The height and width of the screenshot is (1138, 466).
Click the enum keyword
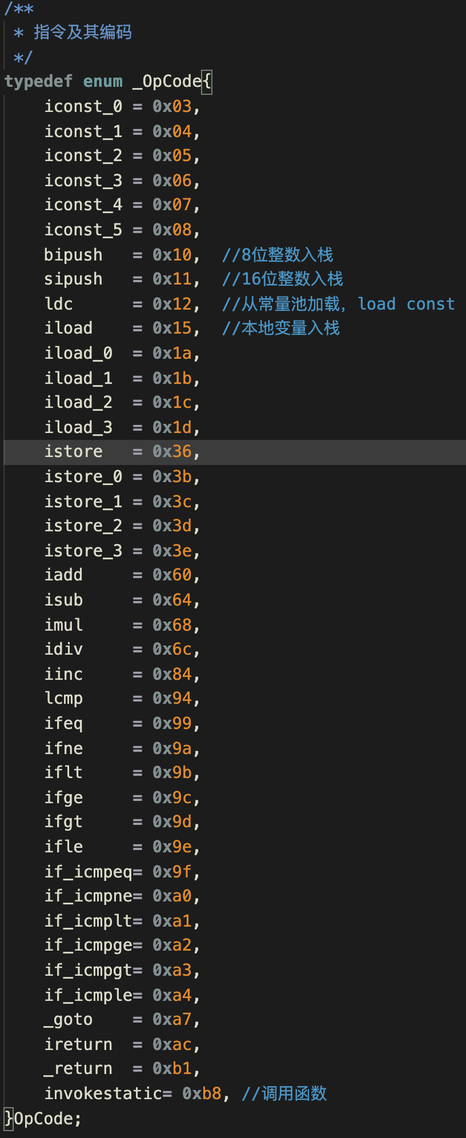[103, 82]
